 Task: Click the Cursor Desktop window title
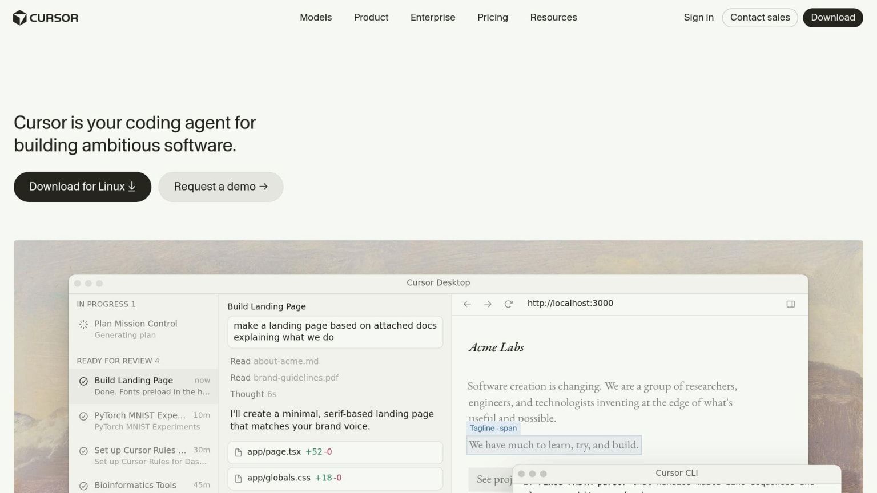pyautogui.click(x=438, y=282)
